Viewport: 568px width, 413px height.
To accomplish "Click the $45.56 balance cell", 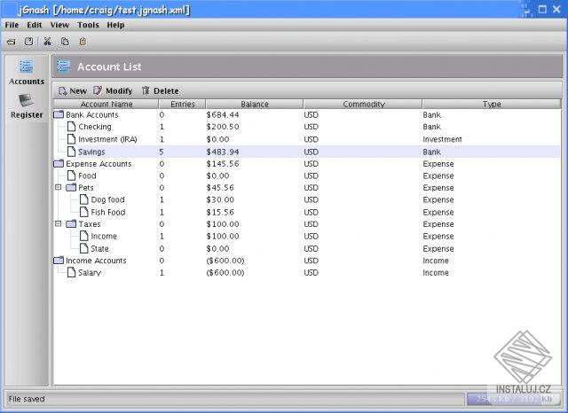I will (x=220, y=188).
